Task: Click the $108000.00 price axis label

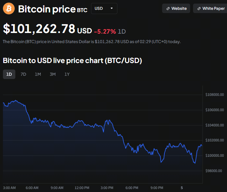Action: click(215, 95)
